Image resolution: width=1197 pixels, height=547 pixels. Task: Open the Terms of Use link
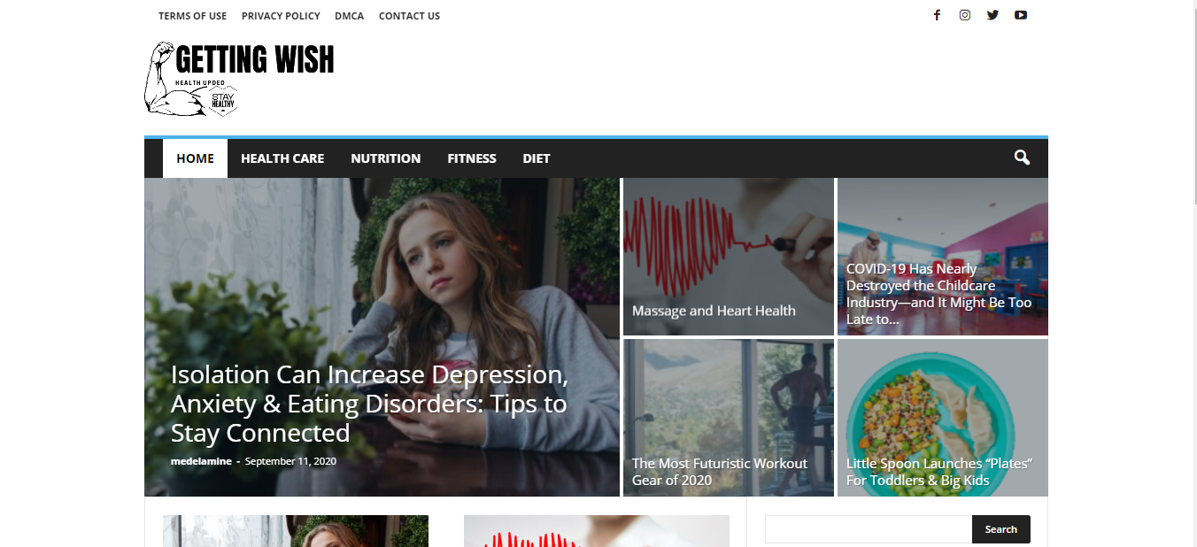(x=192, y=16)
